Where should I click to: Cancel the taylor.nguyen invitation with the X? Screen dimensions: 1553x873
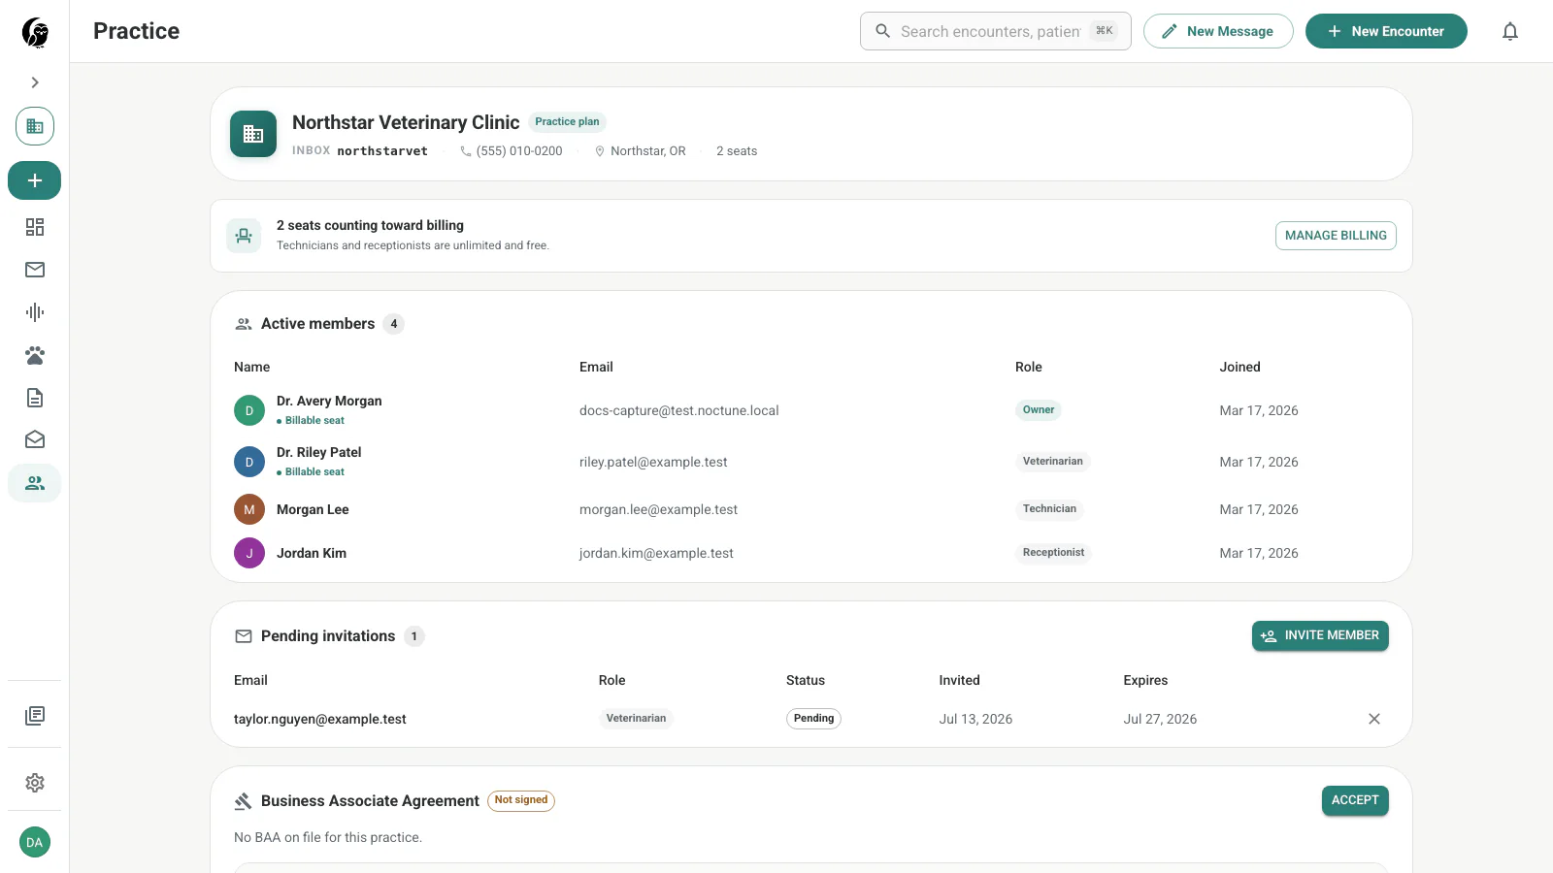pyautogui.click(x=1374, y=719)
